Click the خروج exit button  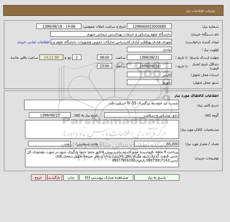coord(39,178)
